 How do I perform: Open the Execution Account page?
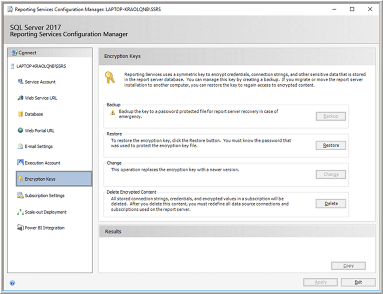[x=43, y=163]
